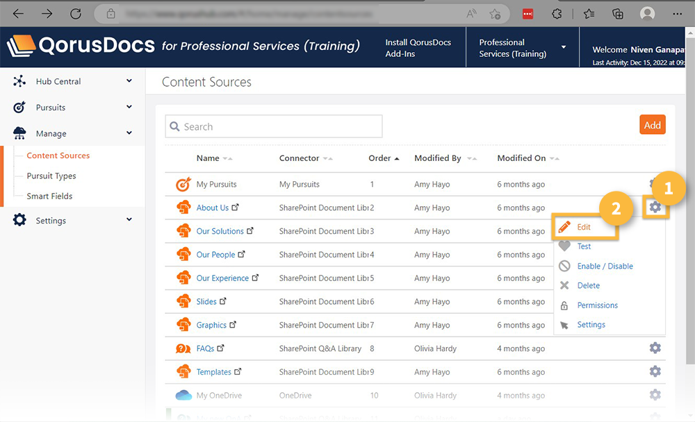The height and width of the screenshot is (422, 695).
Task: Click the Olivia Hardy cell in FAQs row
Action: coord(435,348)
